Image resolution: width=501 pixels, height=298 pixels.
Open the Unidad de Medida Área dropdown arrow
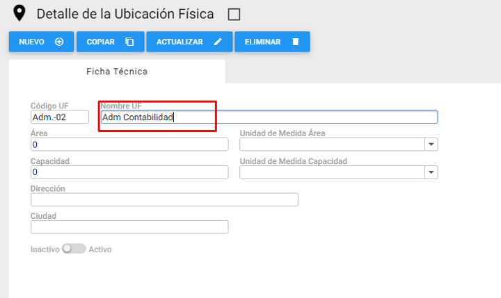click(x=431, y=144)
